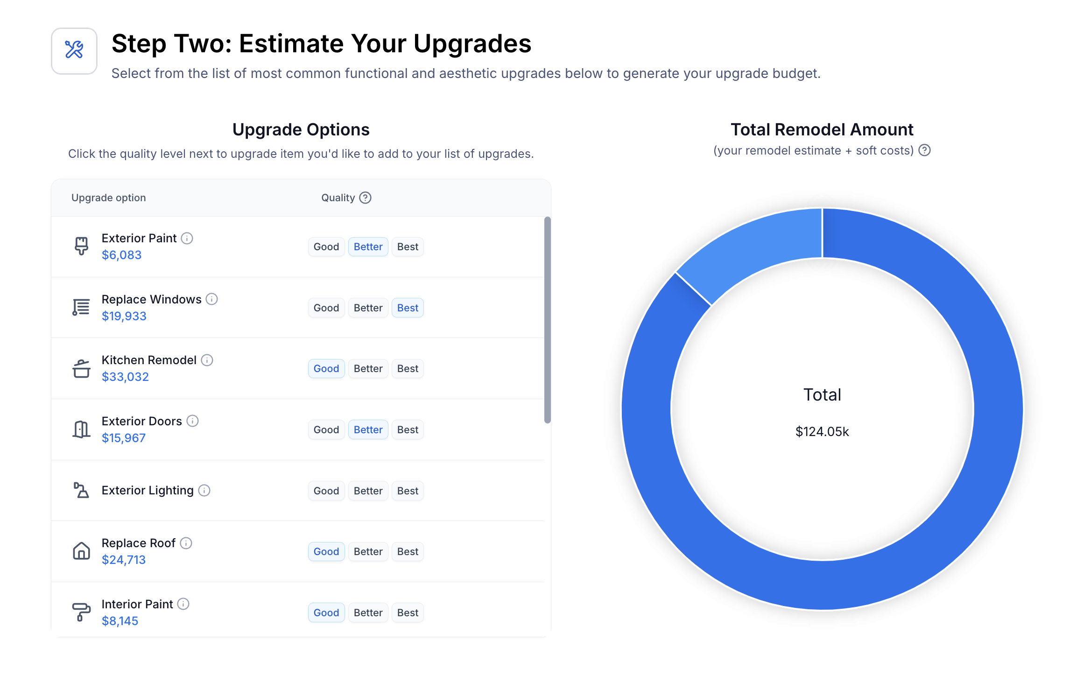Click the Exterior Lighting info icon
Screen dimensions: 1084x690
[204, 490]
